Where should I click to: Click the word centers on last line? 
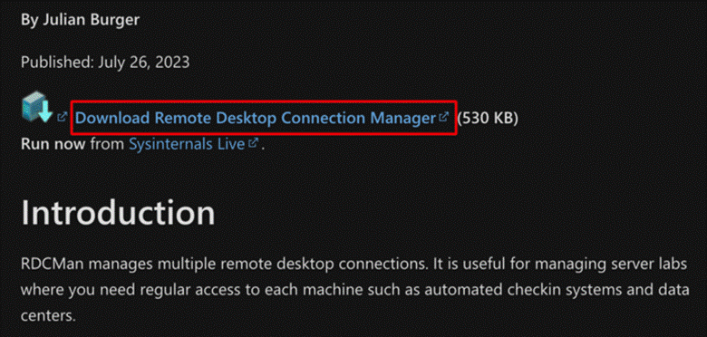(x=48, y=316)
